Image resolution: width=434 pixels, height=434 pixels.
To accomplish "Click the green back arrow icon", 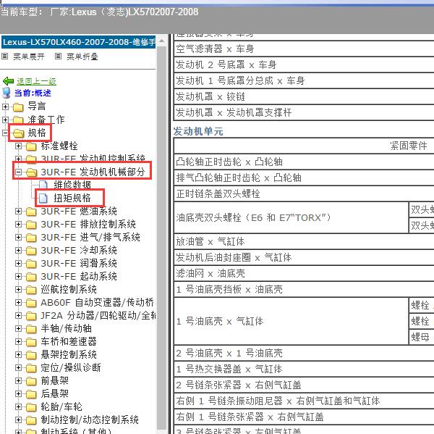I will click(x=8, y=81).
